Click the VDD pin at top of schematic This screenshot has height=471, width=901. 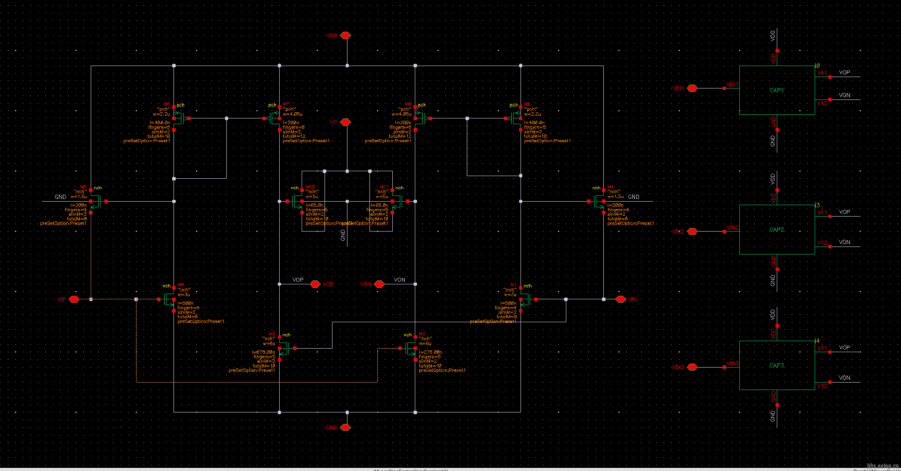point(346,35)
